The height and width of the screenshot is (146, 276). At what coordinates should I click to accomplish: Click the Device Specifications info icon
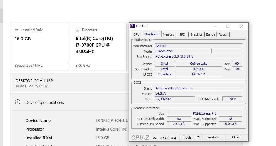coord(18,102)
